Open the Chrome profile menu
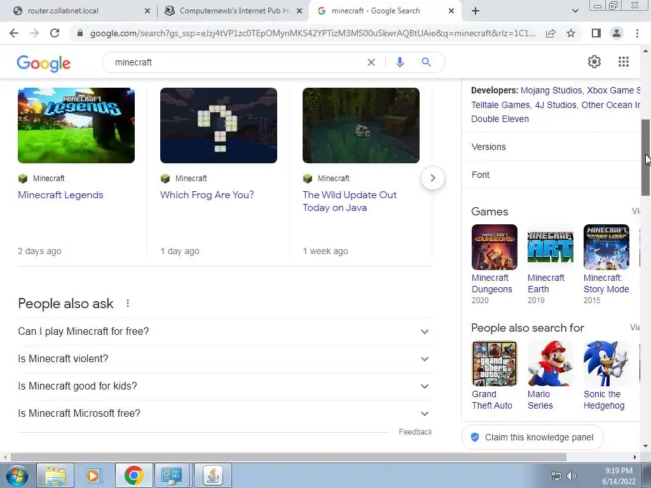Viewport: 651px width, 488px height. 617,33
